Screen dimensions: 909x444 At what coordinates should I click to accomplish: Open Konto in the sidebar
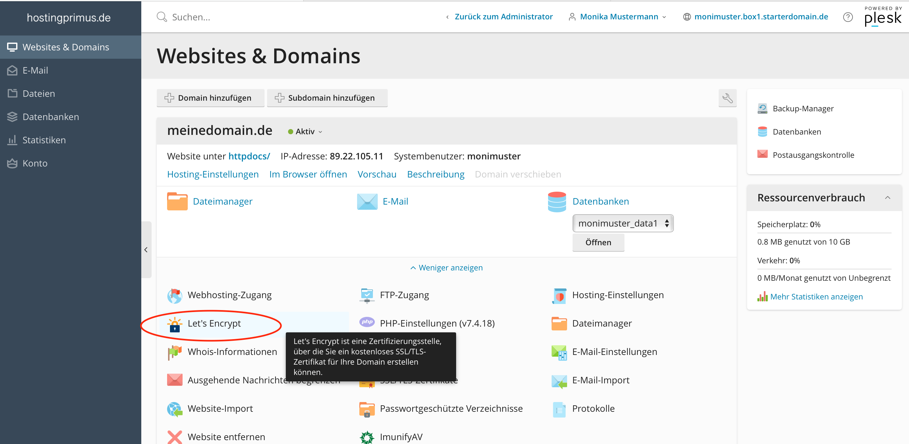[71, 163]
